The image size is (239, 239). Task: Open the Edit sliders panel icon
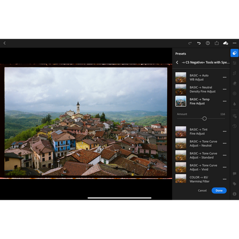235,63
